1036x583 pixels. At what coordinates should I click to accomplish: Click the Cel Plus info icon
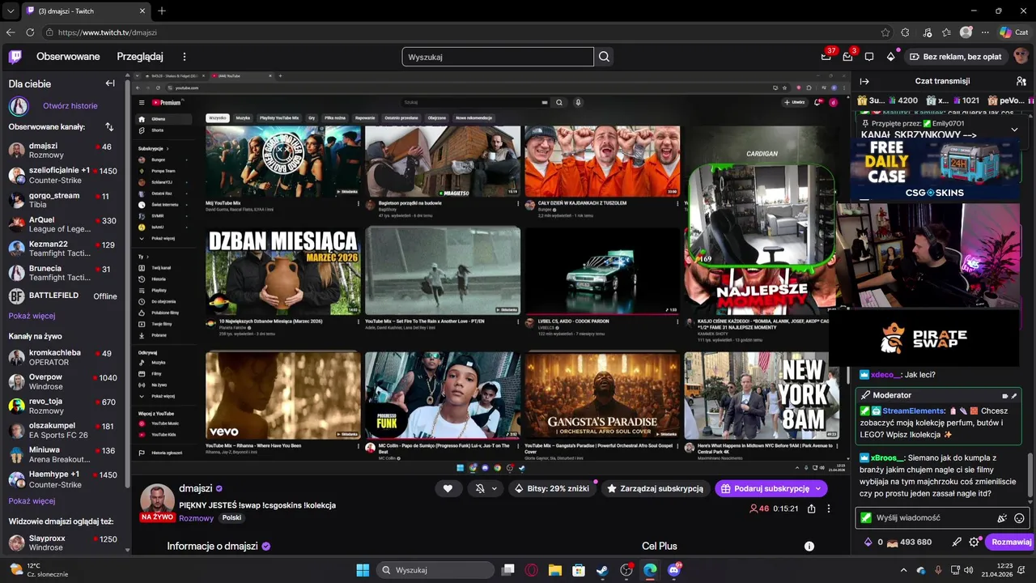click(809, 547)
